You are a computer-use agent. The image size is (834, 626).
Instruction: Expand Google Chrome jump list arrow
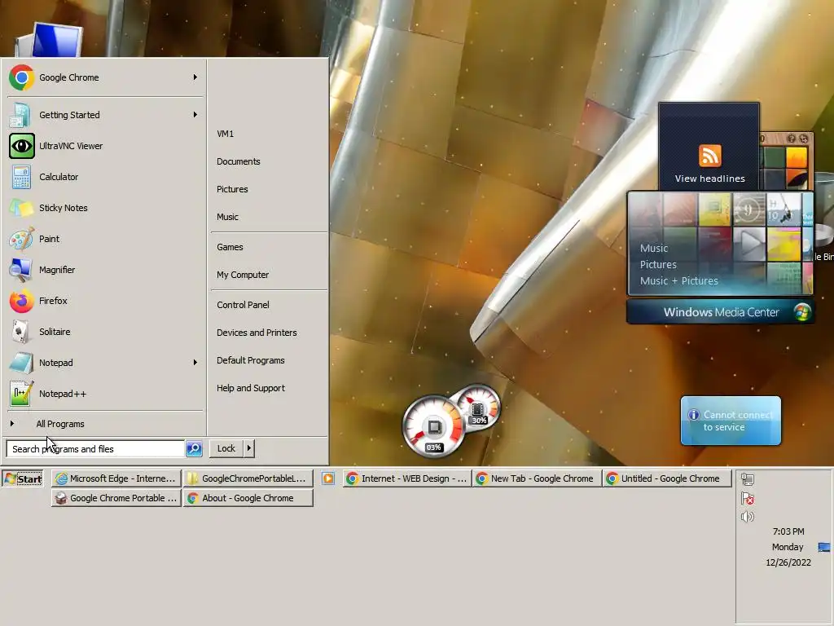click(x=195, y=77)
